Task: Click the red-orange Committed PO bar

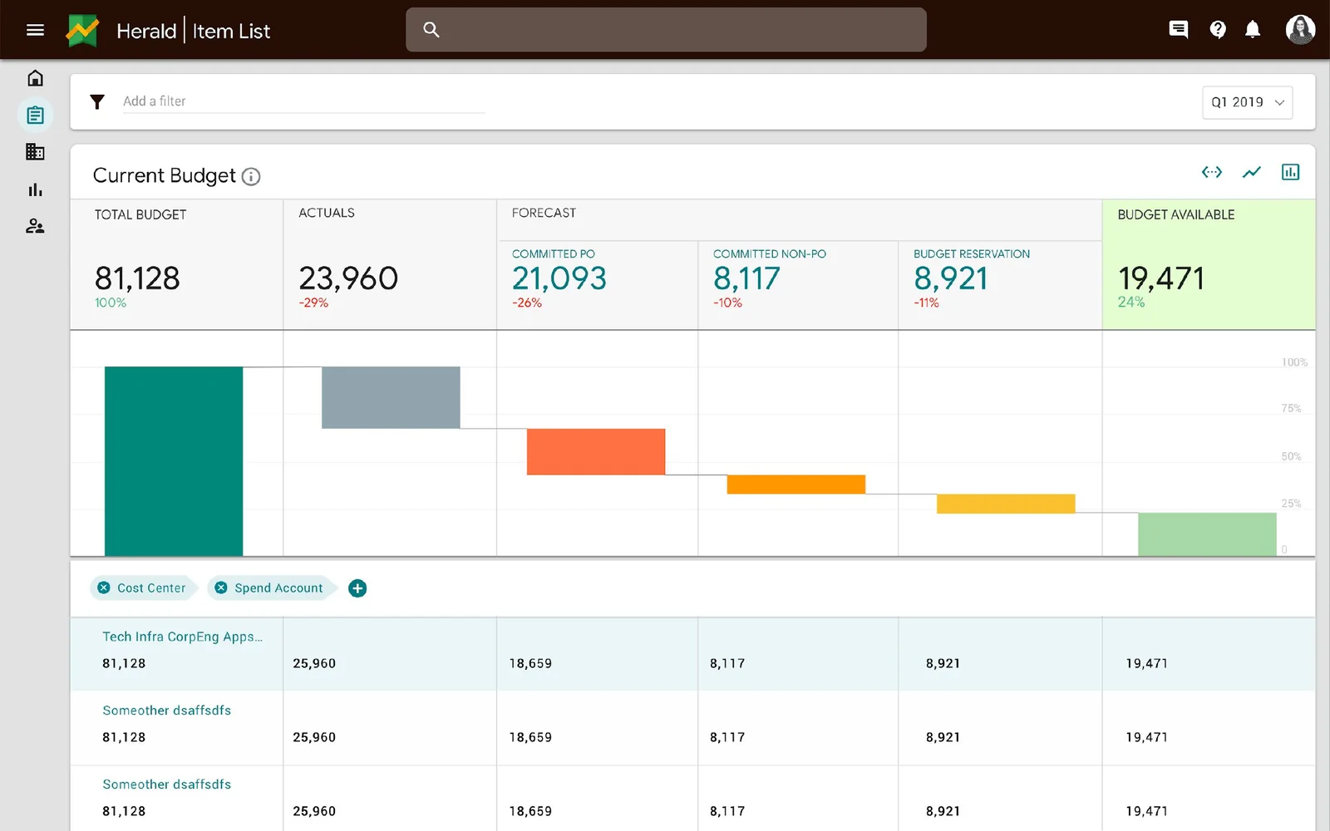Action: click(596, 452)
